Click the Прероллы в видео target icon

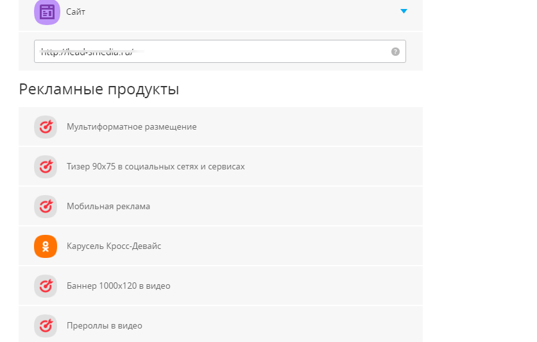pos(46,325)
